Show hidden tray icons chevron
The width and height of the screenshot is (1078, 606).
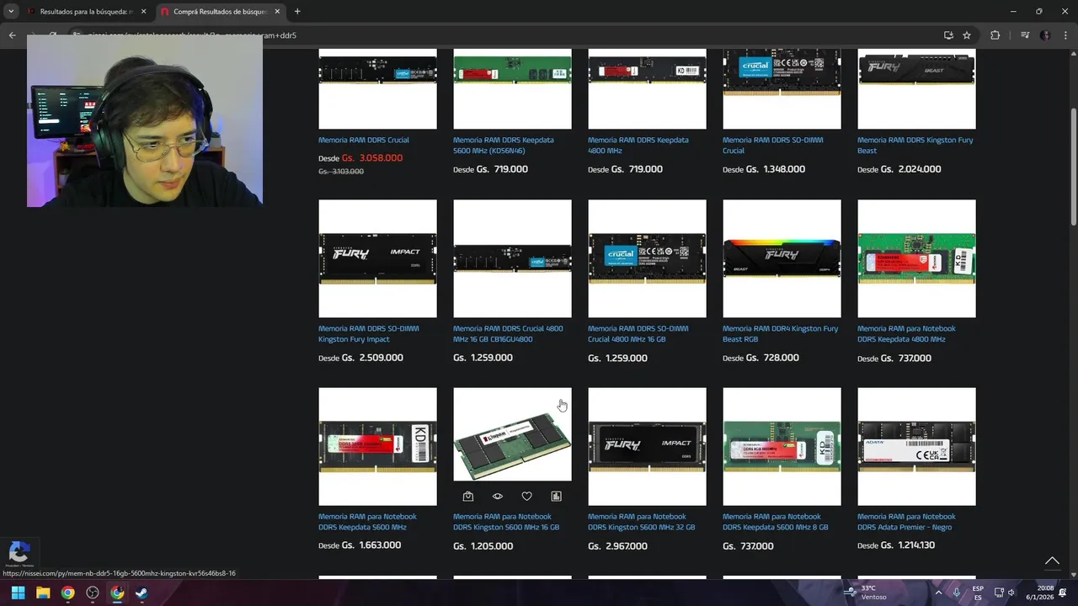tap(938, 593)
